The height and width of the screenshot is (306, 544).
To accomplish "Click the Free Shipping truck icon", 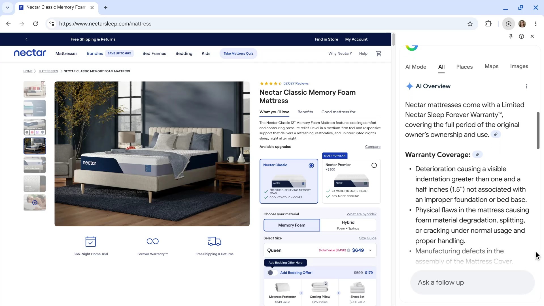I will click(214, 241).
